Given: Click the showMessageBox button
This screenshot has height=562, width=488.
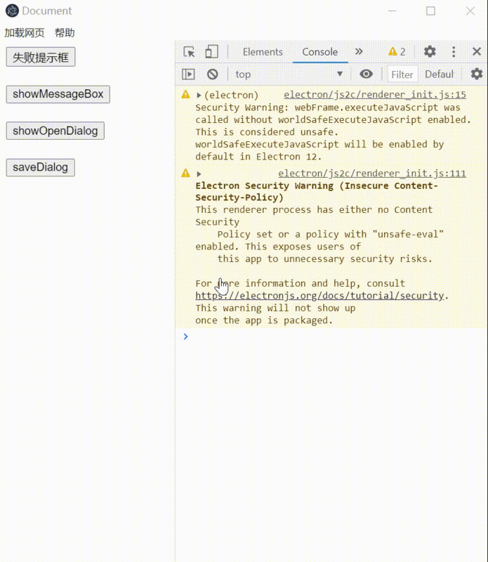Looking at the screenshot, I should (x=58, y=94).
